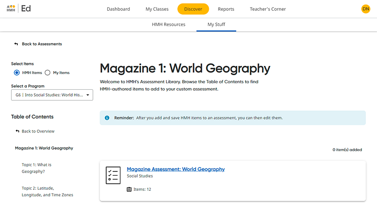Select the HMH Items radio button
Screen dimensions: 377x208
tap(17, 73)
